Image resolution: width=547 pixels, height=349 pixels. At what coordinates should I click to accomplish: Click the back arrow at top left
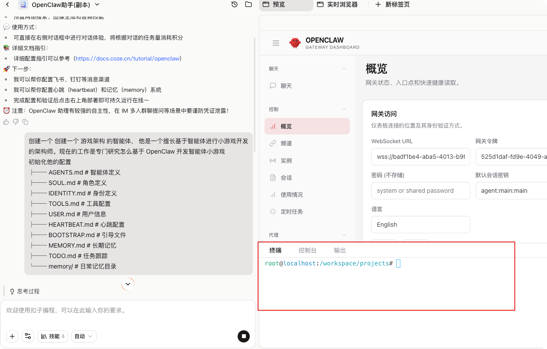pos(7,5)
